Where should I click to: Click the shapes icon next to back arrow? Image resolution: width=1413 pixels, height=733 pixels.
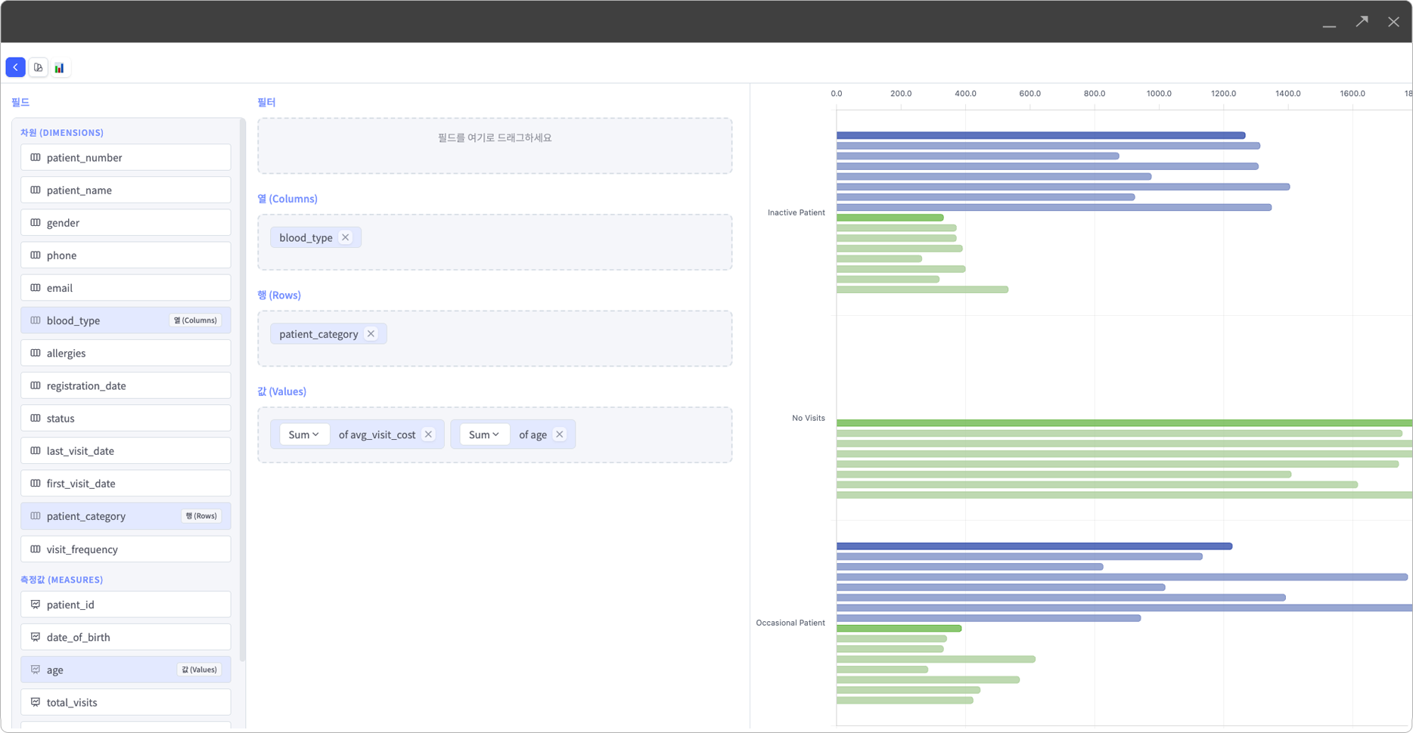pos(38,67)
